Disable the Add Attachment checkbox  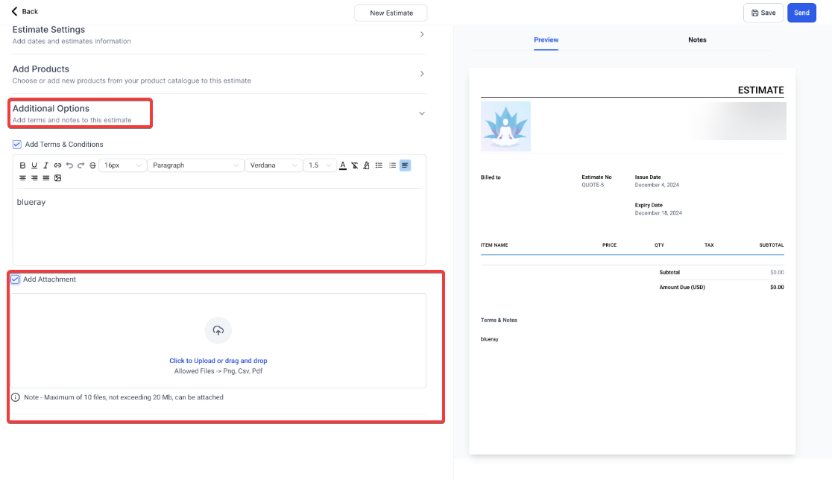15,280
